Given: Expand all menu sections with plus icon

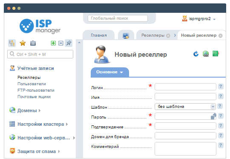Looking at the screenshot, I should (53, 43).
